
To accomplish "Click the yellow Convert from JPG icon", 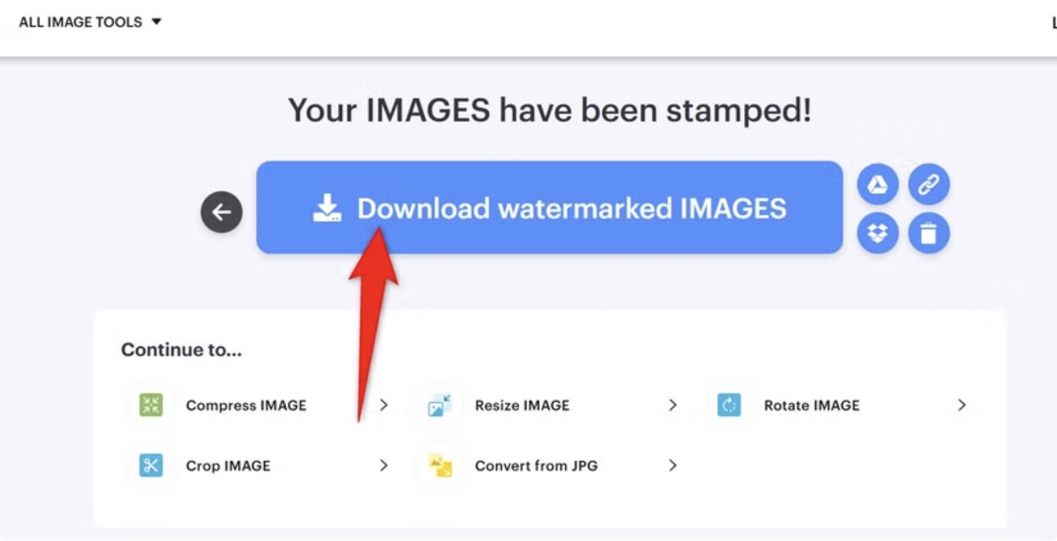I will (440, 466).
